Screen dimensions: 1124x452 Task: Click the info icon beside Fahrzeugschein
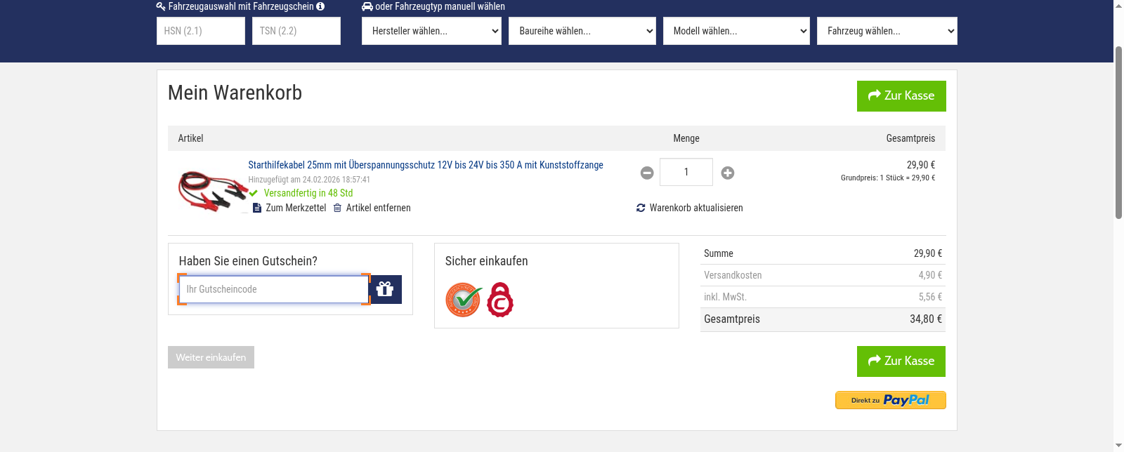320,6
